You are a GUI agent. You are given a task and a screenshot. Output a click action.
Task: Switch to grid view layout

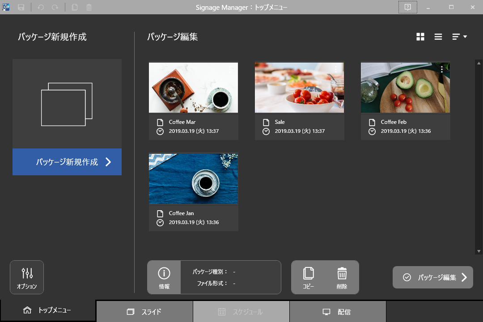(420, 37)
